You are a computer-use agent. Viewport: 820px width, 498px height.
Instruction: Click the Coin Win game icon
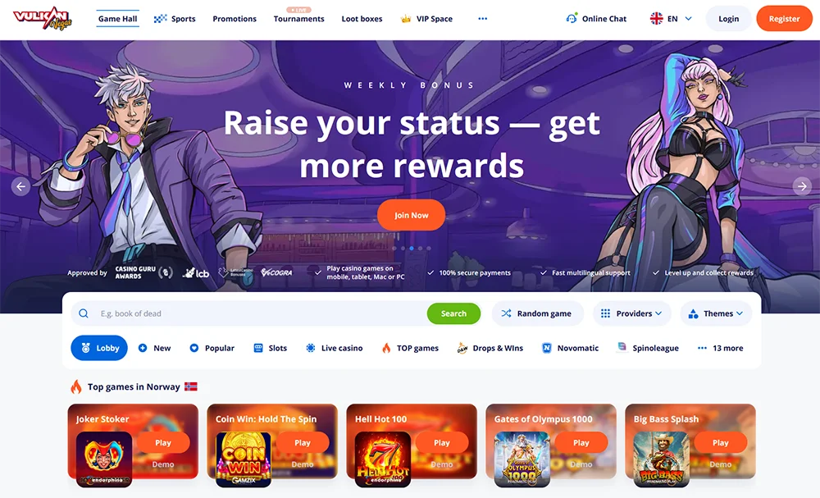coord(244,459)
